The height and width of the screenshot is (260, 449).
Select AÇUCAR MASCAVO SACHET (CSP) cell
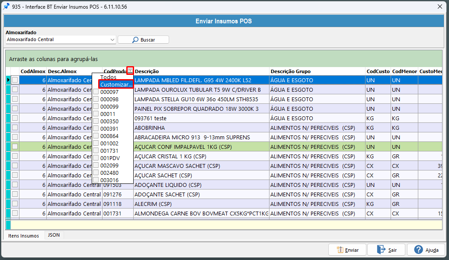(x=201, y=166)
